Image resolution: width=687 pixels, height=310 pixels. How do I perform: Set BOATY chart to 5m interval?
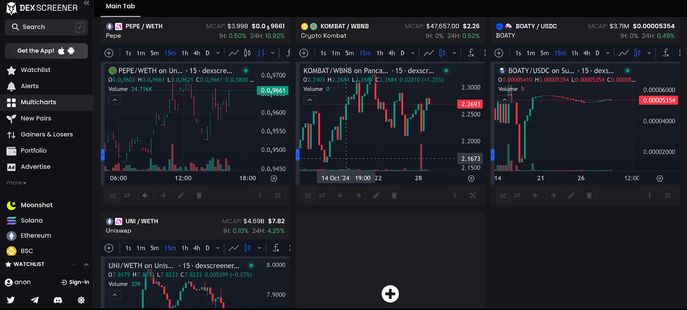[544, 53]
